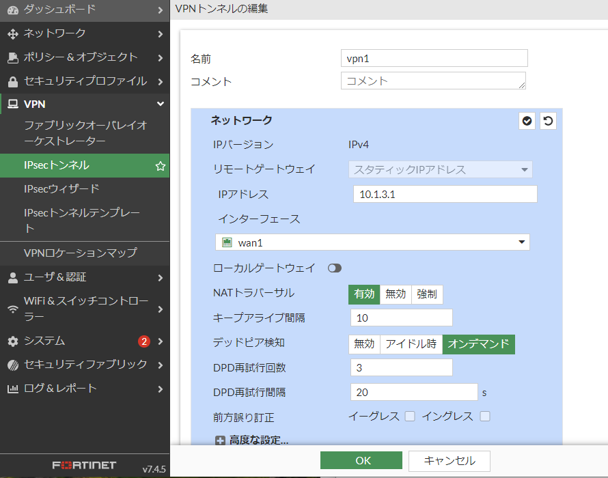The width and height of the screenshot is (608, 478).
Task: Click the Security Fabric icon
Action: (x=13, y=365)
